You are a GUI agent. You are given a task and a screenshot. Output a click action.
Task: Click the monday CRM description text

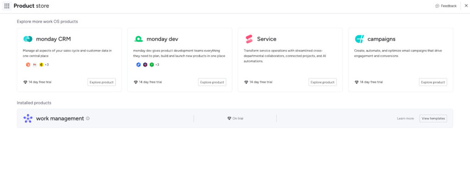click(x=67, y=53)
